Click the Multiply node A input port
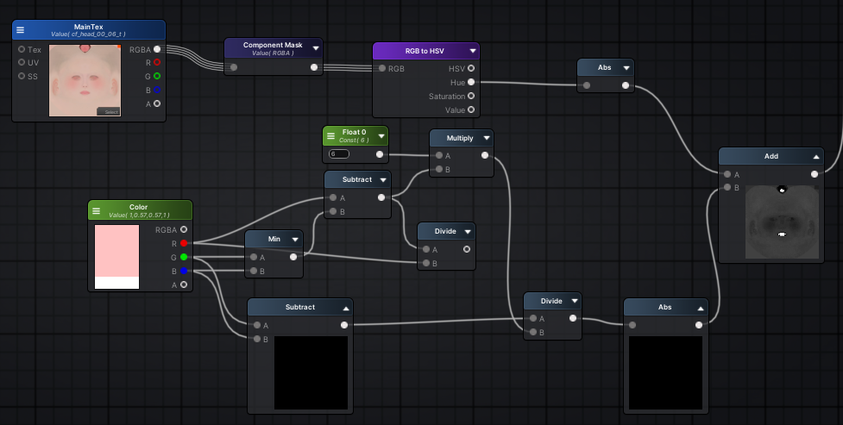This screenshot has width=843, height=425. pos(439,155)
